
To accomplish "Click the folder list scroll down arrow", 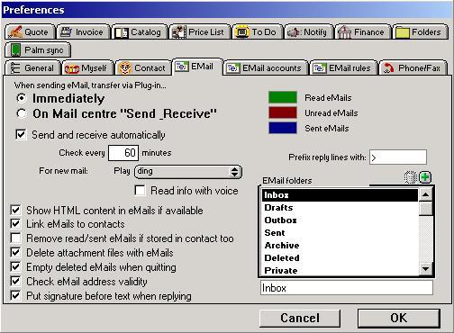I will 425,268.
